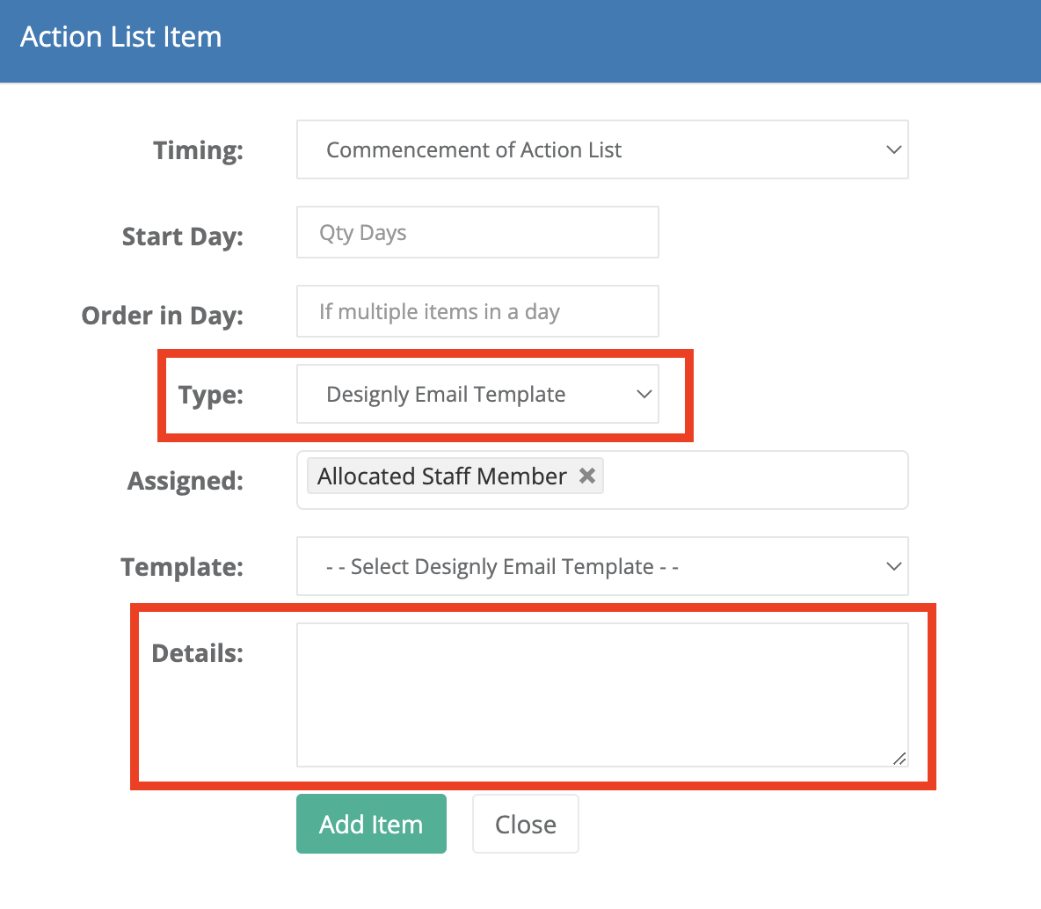Click the Start Day label
The height and width of the screenshot is (909, 1041).
(x=183, y=237)
